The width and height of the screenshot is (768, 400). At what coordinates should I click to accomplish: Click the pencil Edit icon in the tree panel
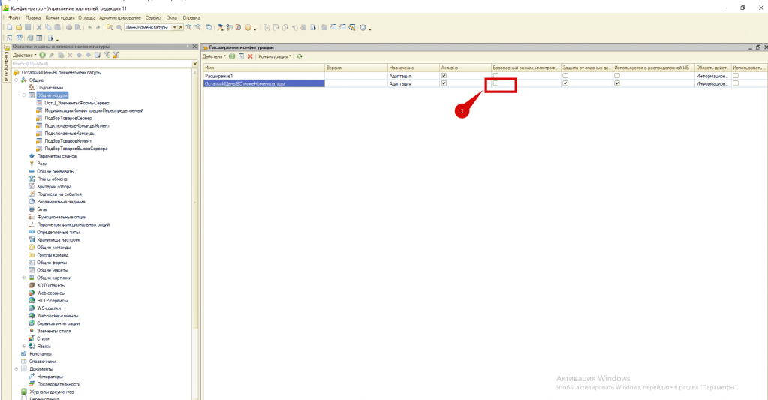pos(52,55)
